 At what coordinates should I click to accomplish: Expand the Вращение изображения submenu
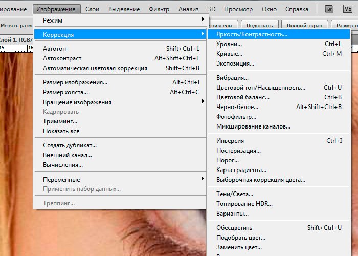(x=77, y=102)
